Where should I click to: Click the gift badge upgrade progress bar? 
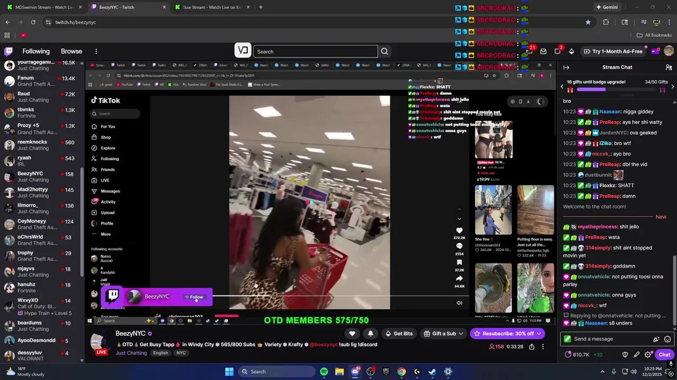click(x=616, y=90)
